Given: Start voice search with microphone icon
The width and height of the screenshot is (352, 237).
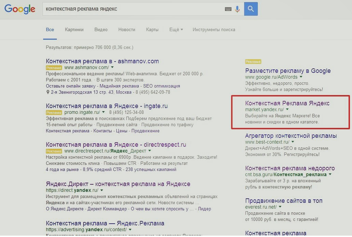Looking at the screenshot, I should (x=237, y=9).
